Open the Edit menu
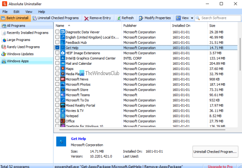Image resolution: width=242 pixels, height=168 pixels. [17, 12]
